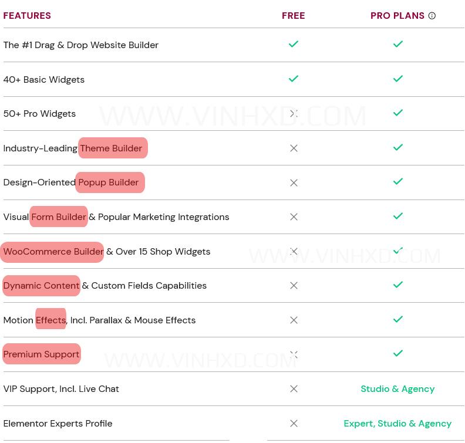Click Pro checkmark for Form Builder row
The image size is (465, 443).
coord(398,216)
